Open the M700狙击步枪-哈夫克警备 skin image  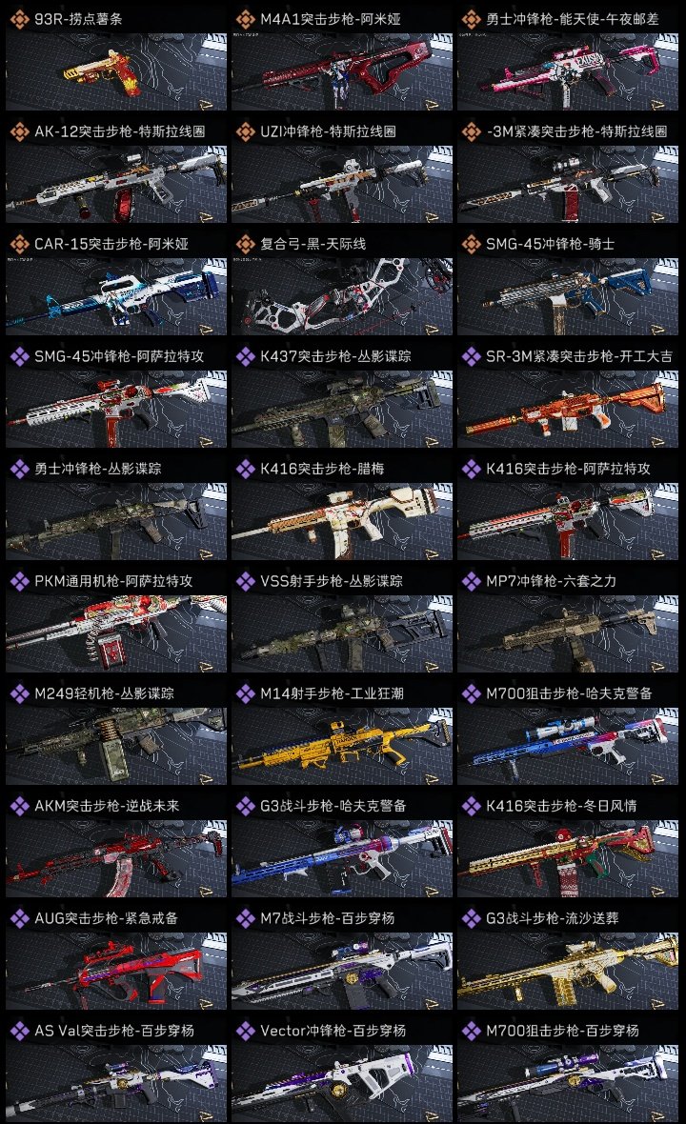coord(568,746)
